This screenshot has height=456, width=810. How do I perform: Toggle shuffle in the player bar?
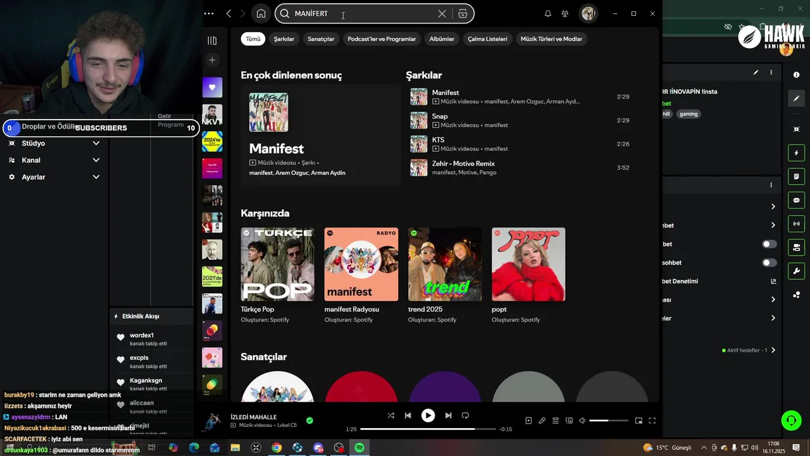coord(390,415)
